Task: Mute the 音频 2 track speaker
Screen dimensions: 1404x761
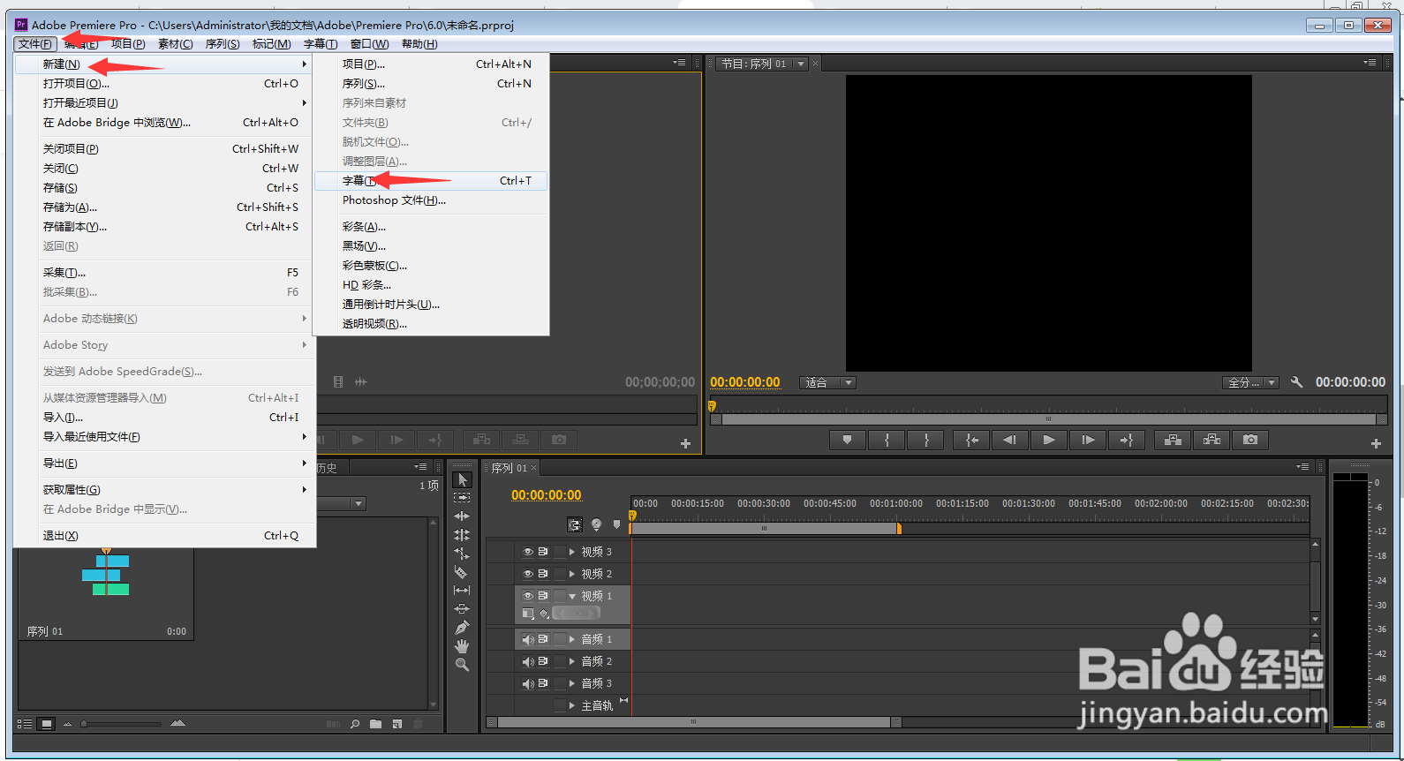Action: 528,661
